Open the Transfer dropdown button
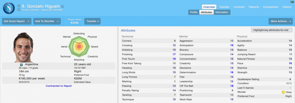The width and height of the screenshot is (295, 103). pos(92,21)
